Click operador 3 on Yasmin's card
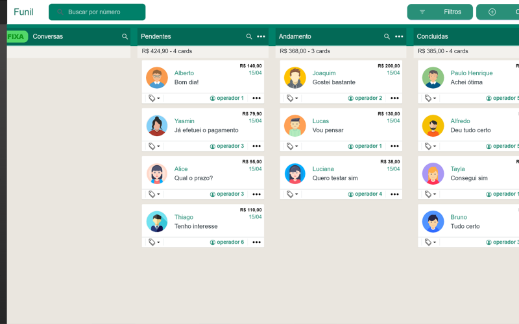 [x=227, y=146]
